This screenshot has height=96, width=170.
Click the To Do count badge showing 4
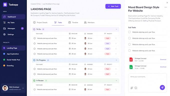43,29
